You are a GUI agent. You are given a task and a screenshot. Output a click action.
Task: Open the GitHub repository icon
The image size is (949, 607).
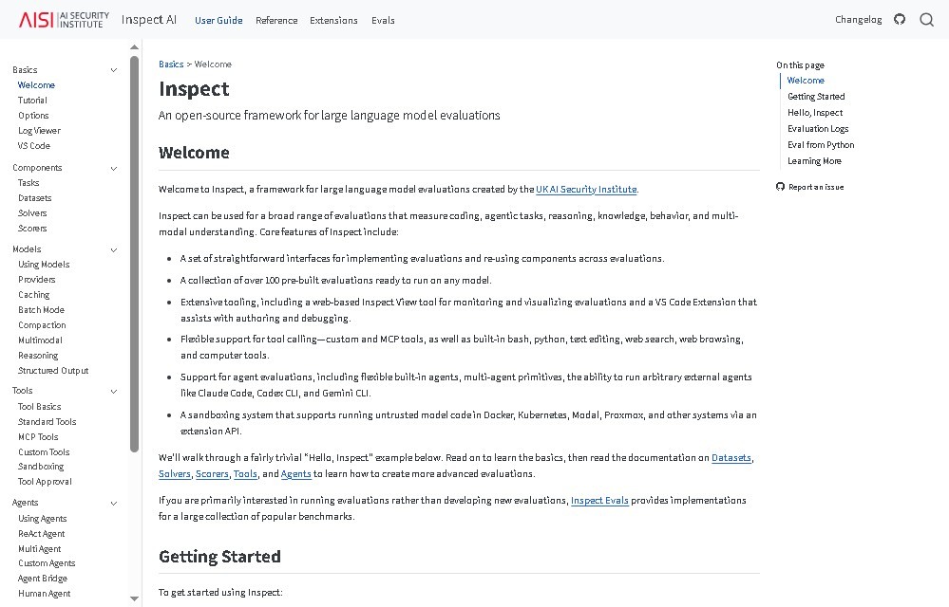[x=900, y=19]
